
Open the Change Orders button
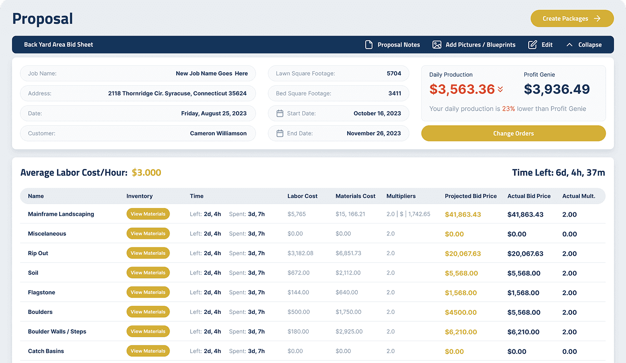(x=513, y=133)
